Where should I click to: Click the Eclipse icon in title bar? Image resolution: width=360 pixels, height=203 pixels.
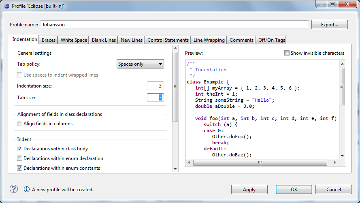pos(6,6)
